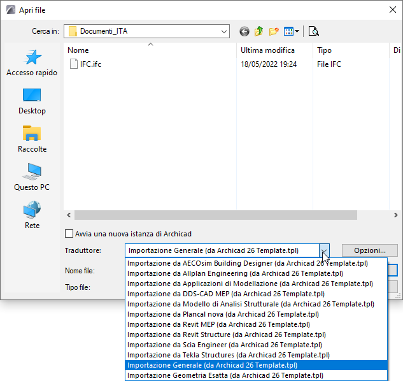Collapse the Traduttore dropdown arrow
The height and width of the screenshot is (381, 403).
coord(324,250)
